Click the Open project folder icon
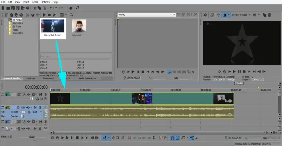The width and height of the screenshot is (282, 146). click(x=8, y=8)
